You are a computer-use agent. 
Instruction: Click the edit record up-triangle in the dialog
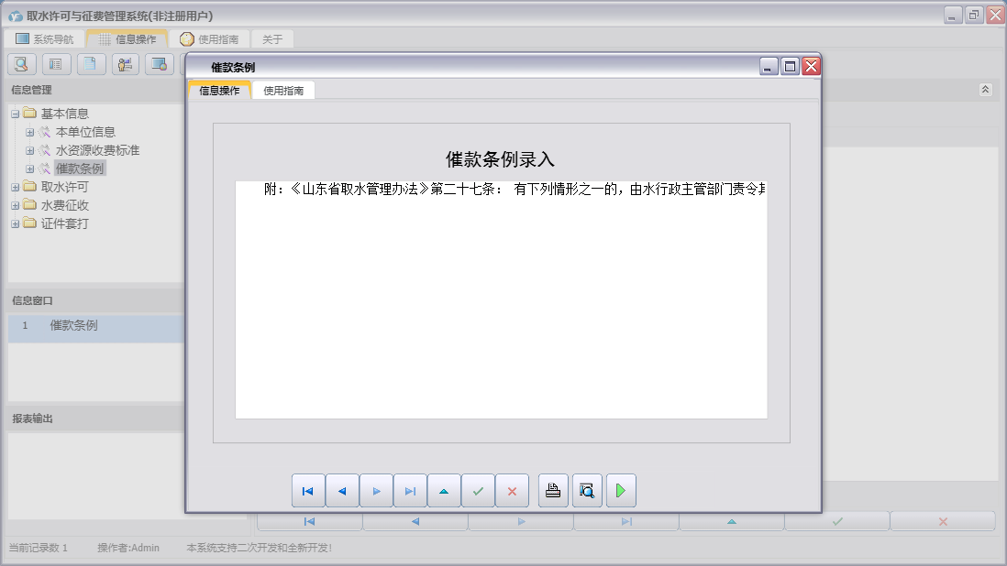[x=444, y=491]
